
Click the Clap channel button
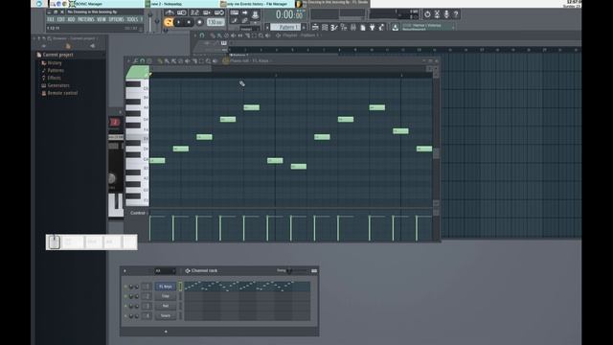coord(166,296)
